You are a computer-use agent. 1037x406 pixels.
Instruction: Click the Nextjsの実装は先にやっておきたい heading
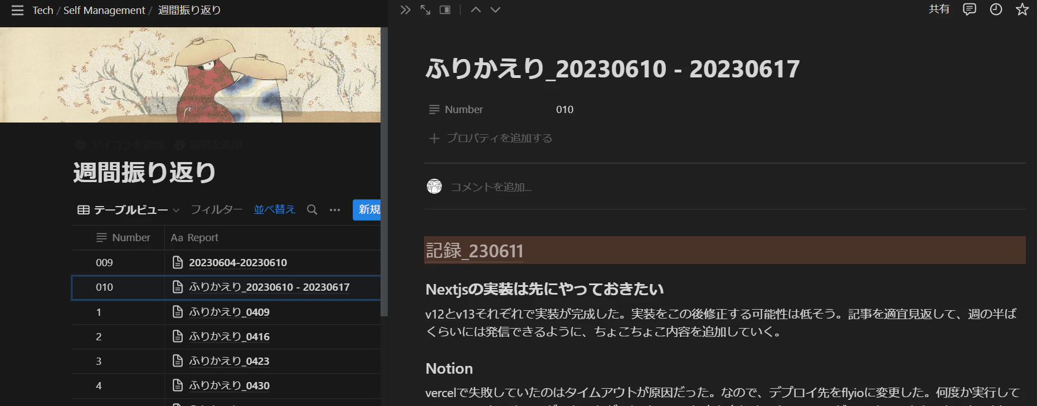pyautogui.click(x=544, y=289)
